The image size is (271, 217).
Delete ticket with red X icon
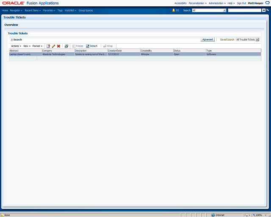pyautogui.click(x=58, y=46)
